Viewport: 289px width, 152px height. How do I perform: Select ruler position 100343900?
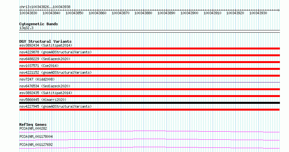pyautogui.click(x=189, y=13)
